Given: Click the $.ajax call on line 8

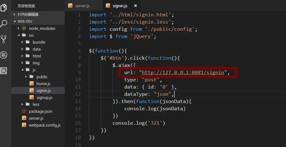Looking at the screenshot, I should point(124,65).
